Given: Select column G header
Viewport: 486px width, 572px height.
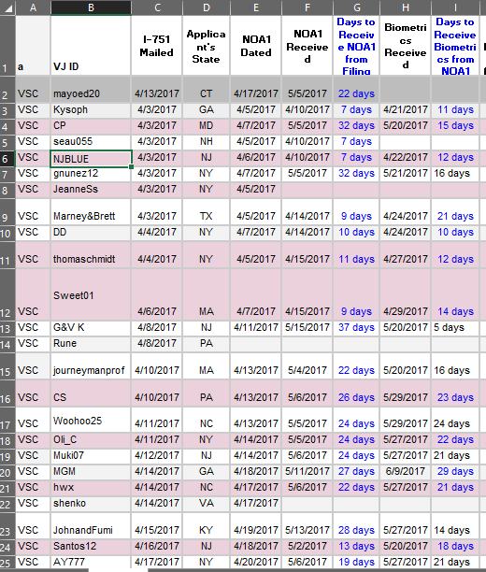Looking at the screenshot, I should (x=356, y=7).
